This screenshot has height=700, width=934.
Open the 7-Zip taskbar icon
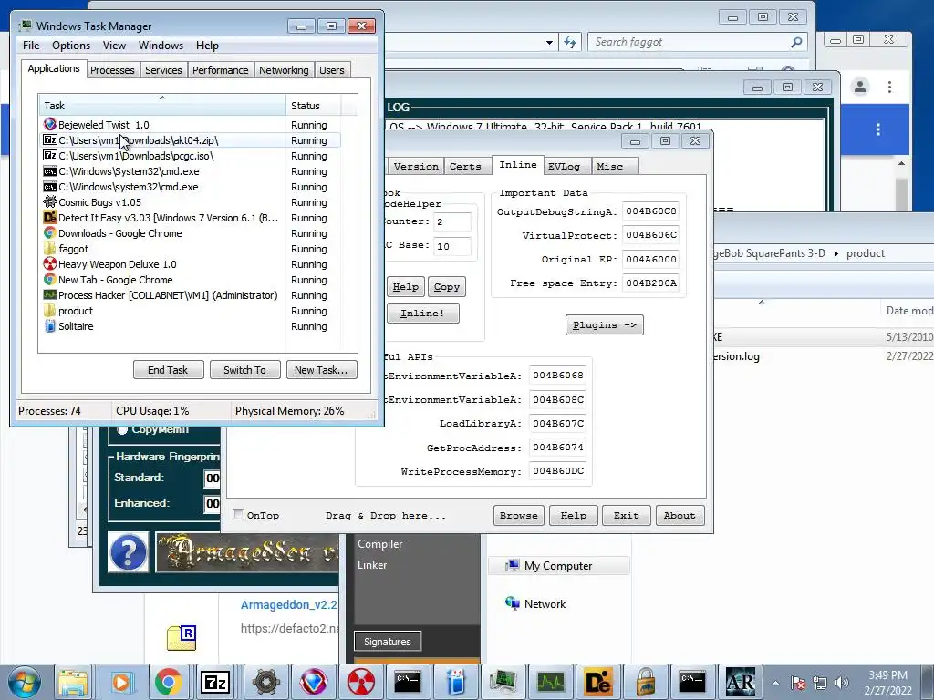pos(216,682)
